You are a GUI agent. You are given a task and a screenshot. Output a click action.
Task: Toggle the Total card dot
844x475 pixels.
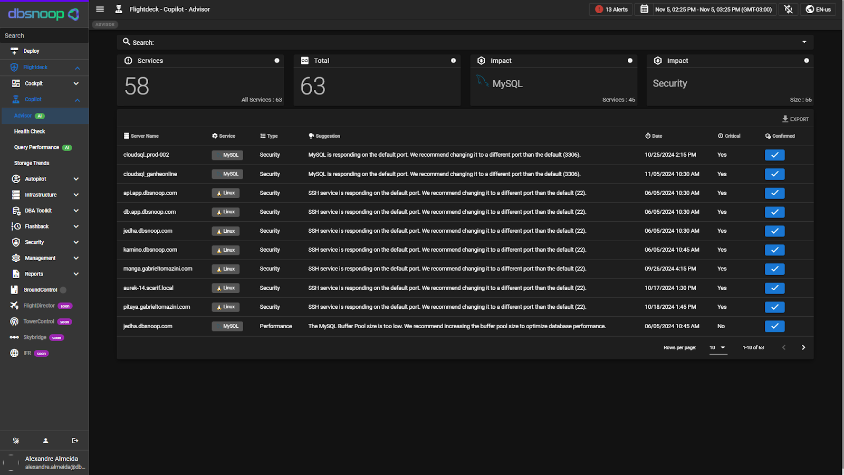[x=454, y=61]
